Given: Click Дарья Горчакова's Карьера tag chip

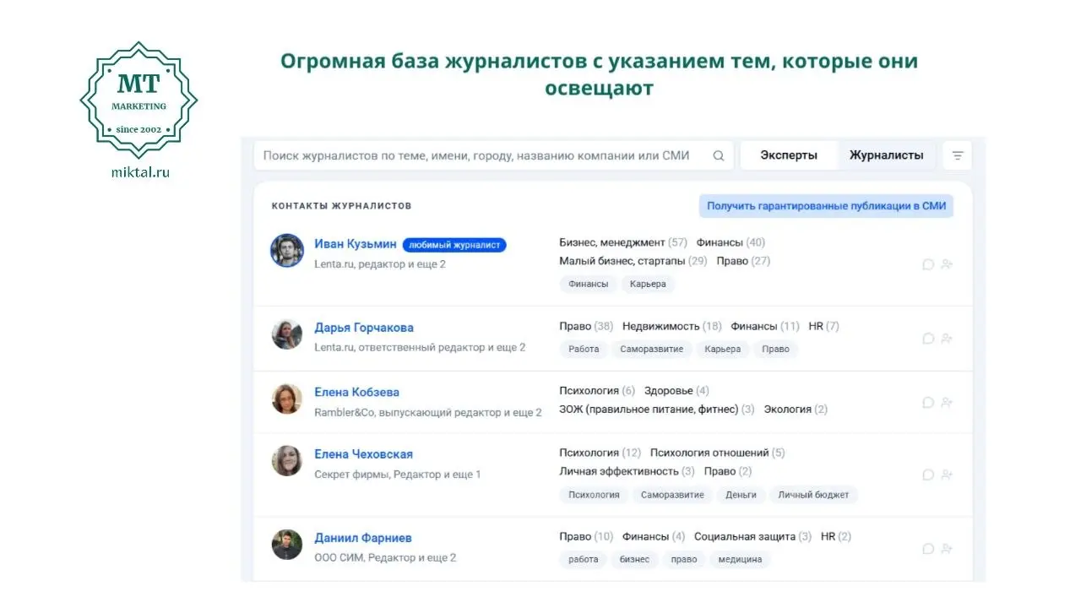Looking at the screenshot, I should [x=723, y=349].
